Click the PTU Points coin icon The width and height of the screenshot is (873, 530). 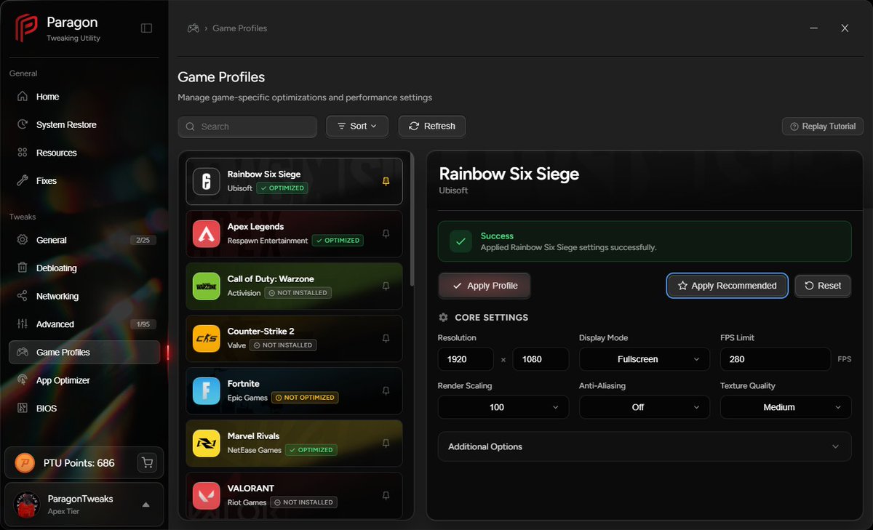point(25,462)
